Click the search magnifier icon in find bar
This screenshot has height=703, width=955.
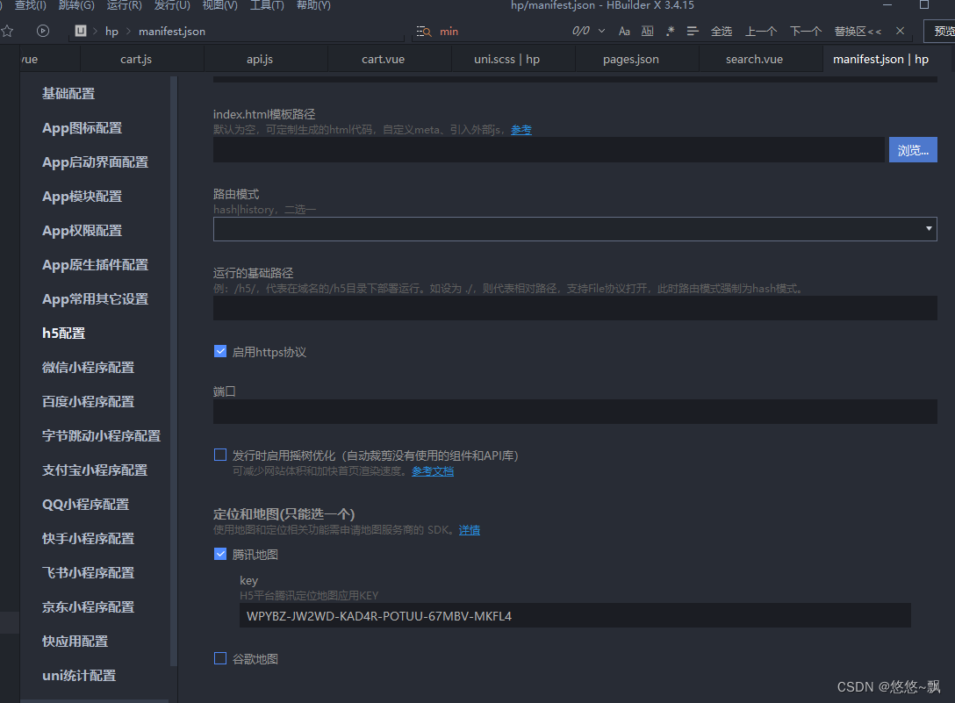(422, 31)
